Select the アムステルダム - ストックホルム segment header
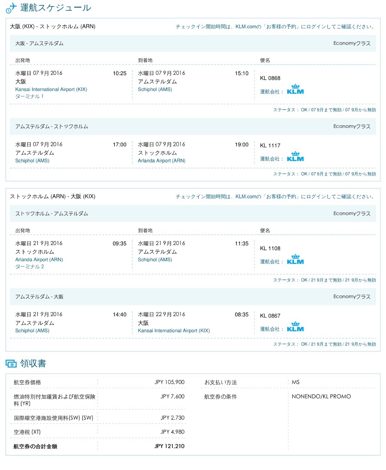386x470 pixels. pyautogui.click(x=193, y=126)
